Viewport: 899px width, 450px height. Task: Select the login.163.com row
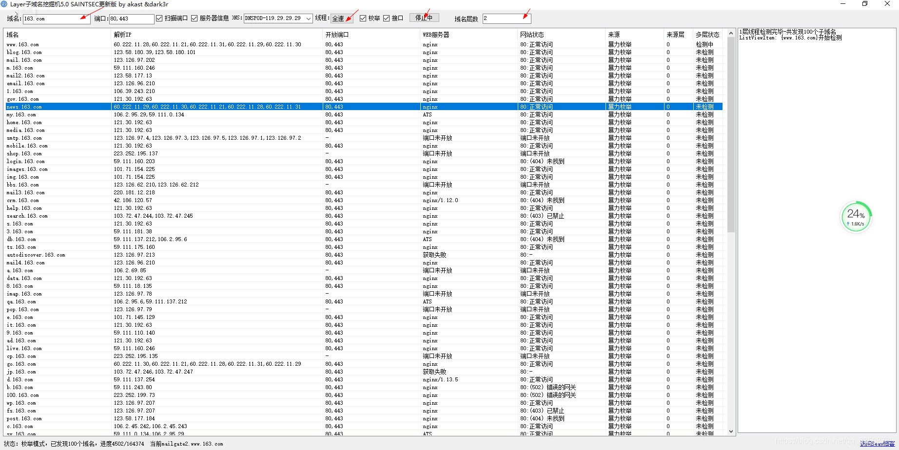coord(364,161)
